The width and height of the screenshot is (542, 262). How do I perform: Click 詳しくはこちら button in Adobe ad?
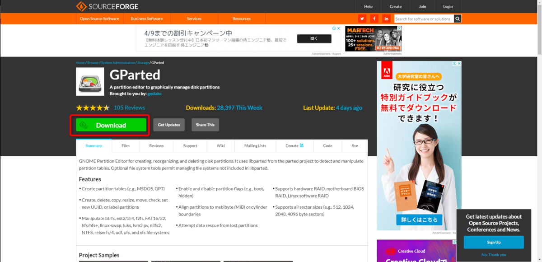tap(419, 220)
